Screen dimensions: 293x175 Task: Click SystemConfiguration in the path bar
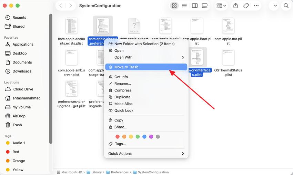pyautogui.click(x=151, y=172)
